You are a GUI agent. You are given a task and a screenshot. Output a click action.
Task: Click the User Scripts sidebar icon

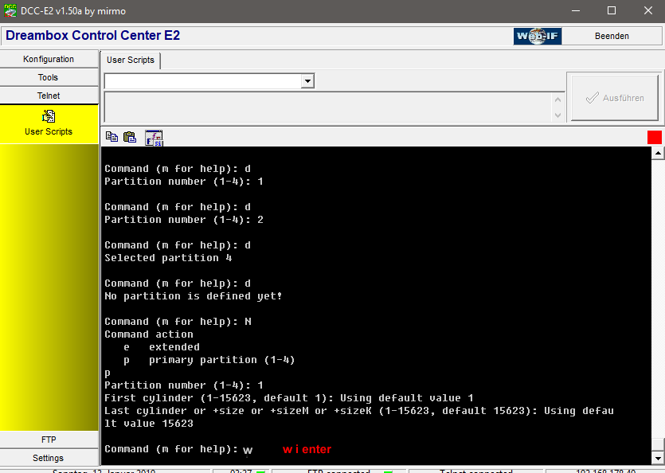point(49,117)
